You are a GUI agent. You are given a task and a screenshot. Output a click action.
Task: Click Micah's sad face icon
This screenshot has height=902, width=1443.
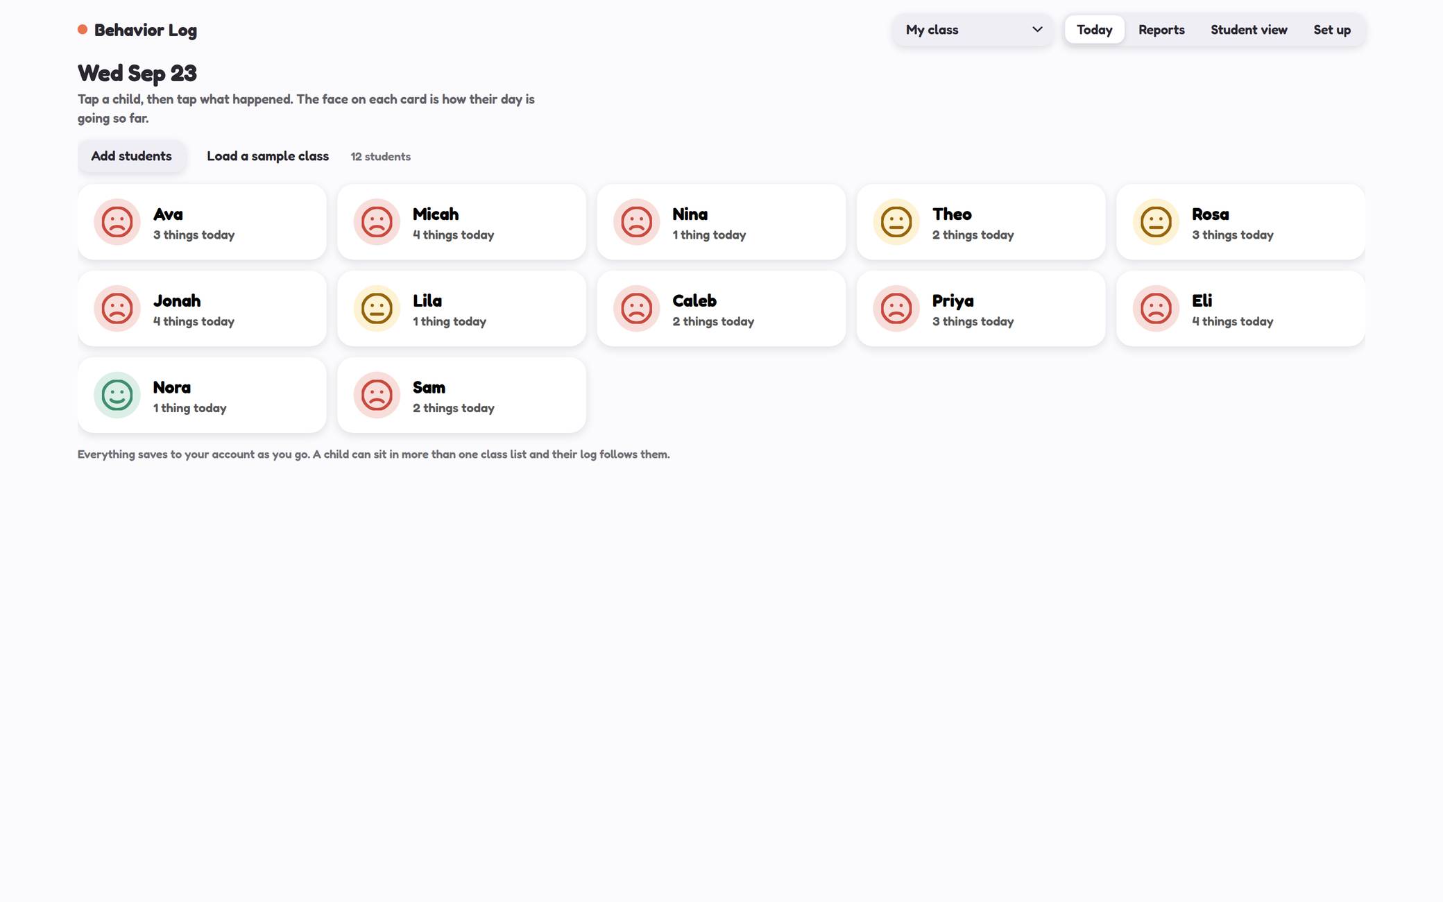coord(377,222)
